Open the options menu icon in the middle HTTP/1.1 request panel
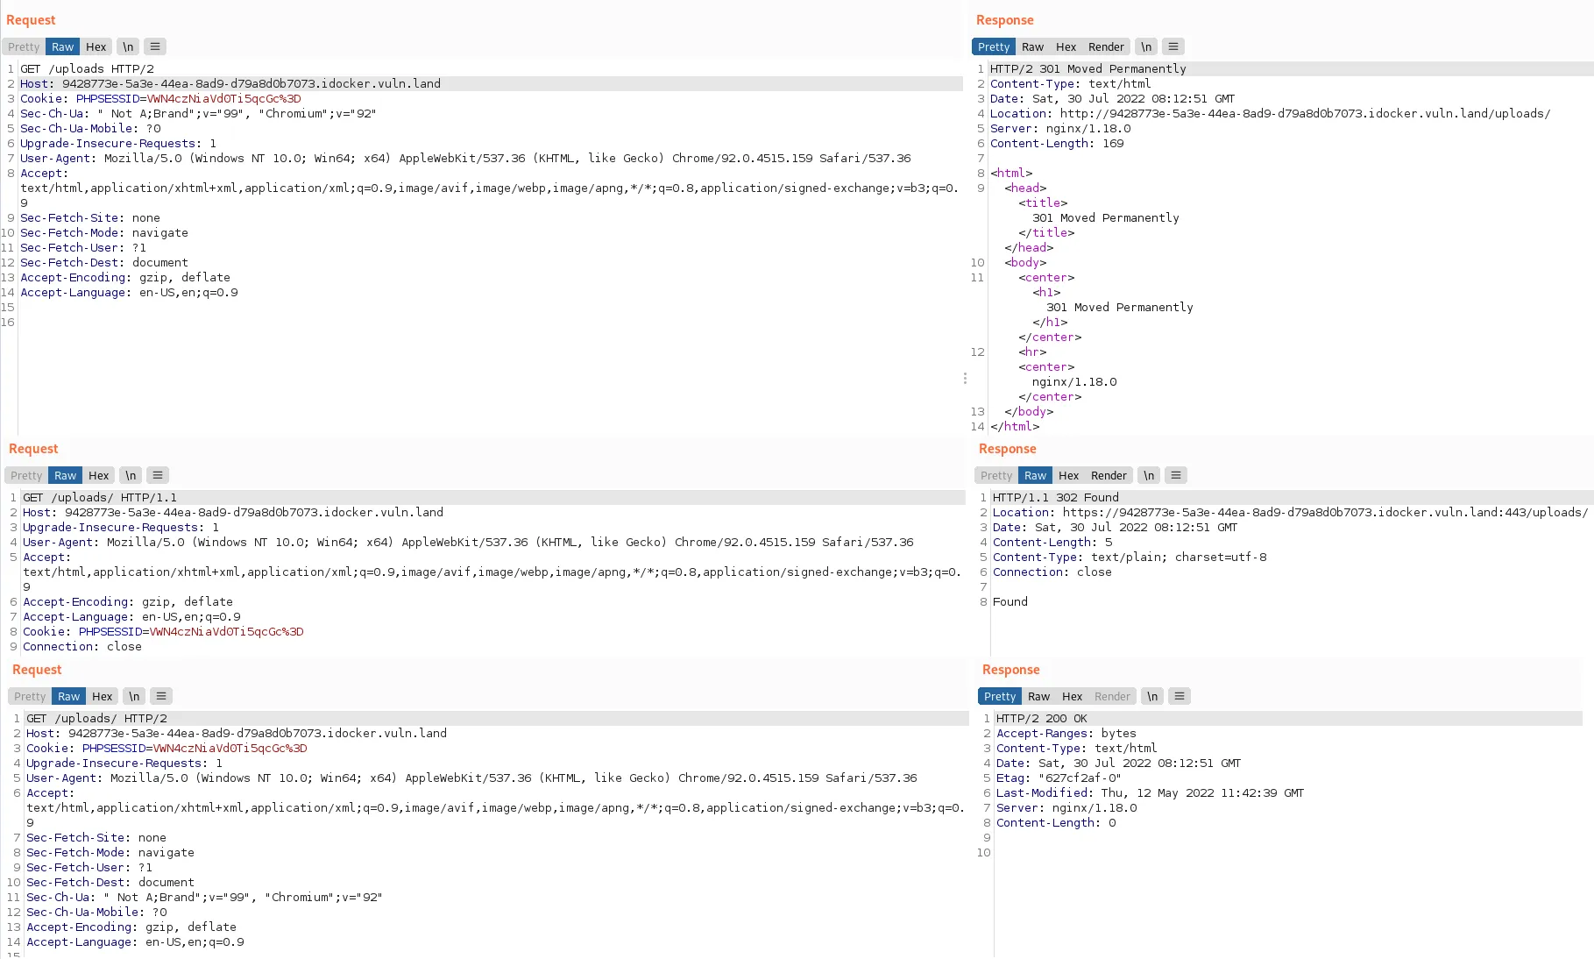Image resolution: width=1594 pixels, height=959 pixels. [158, 475]
